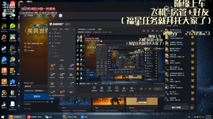Open the Steam desktop shortcut
Image resolution: width=213 pixels, height=119 pixels.
[x=4, y=49]
